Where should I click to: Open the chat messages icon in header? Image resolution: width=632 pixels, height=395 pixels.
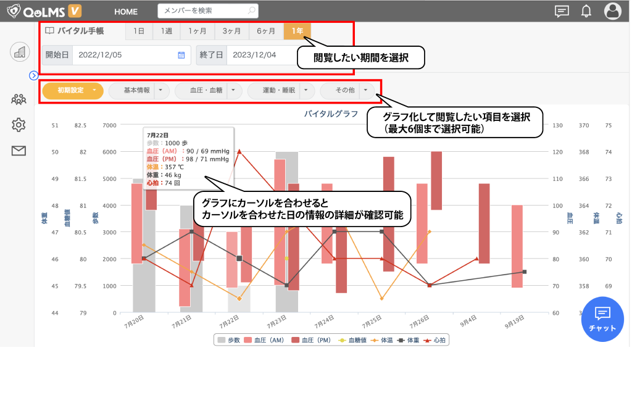click(562, 11)
